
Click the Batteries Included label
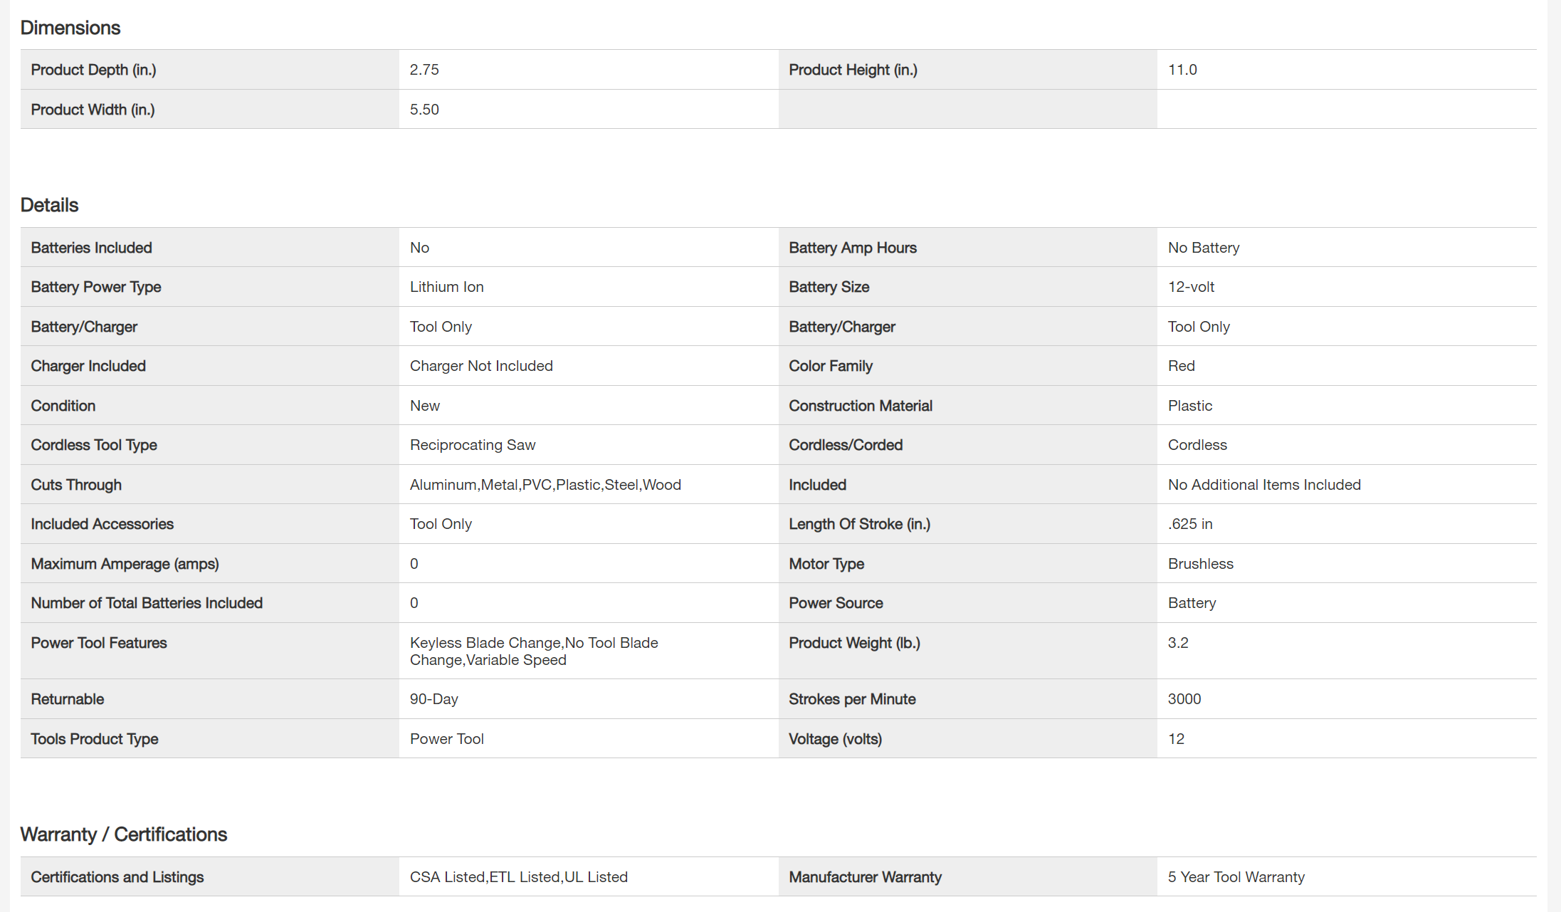click(91, 248)
